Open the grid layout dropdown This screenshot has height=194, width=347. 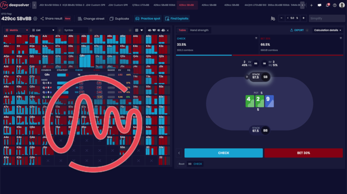coord(139,30)
